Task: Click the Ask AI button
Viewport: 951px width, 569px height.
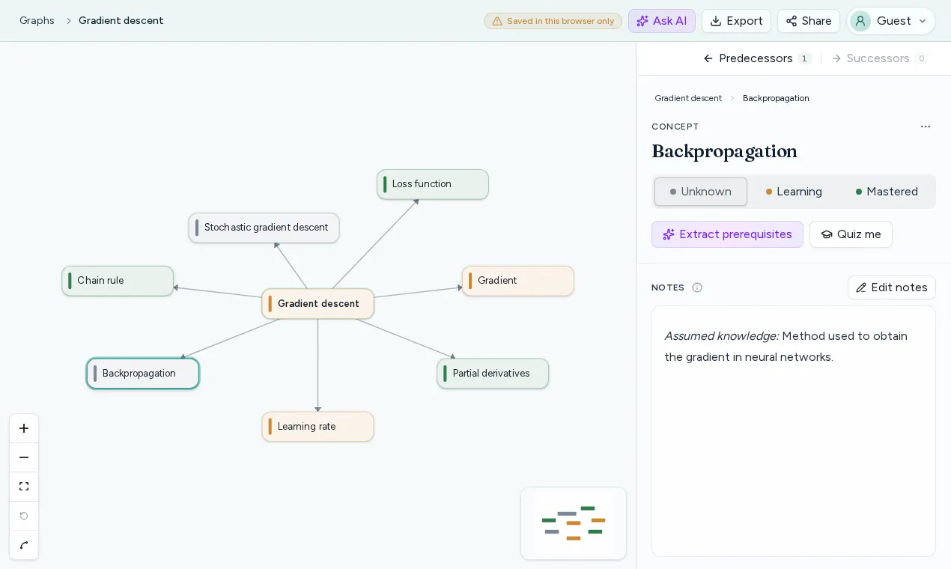Action: 662,21
